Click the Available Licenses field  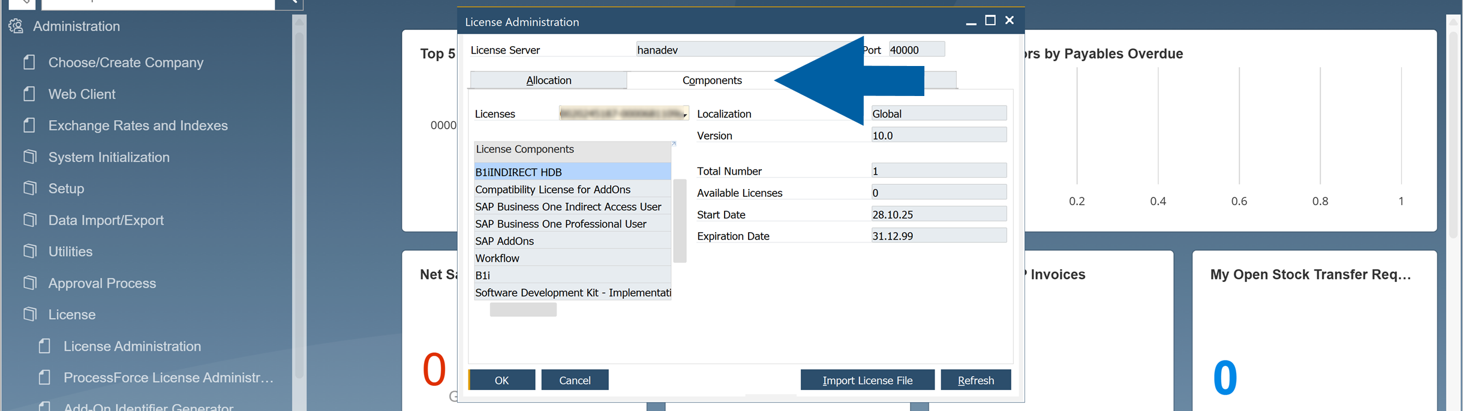point(939,193)
